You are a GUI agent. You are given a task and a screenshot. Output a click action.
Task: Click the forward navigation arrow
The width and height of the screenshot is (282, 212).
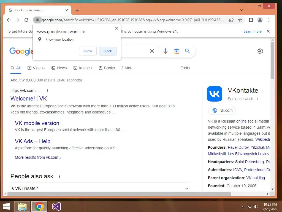(x=18, y=20)
